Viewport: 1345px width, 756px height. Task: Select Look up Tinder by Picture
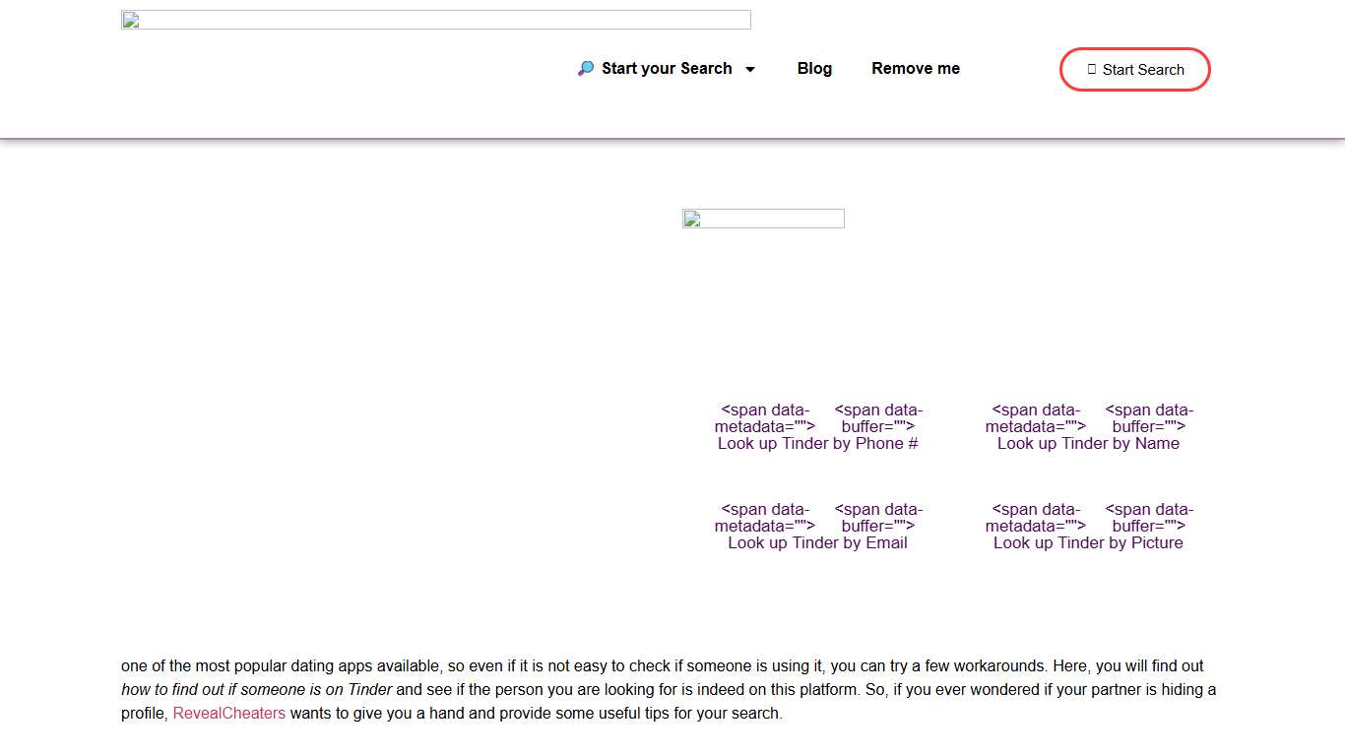pos(1088,543)
